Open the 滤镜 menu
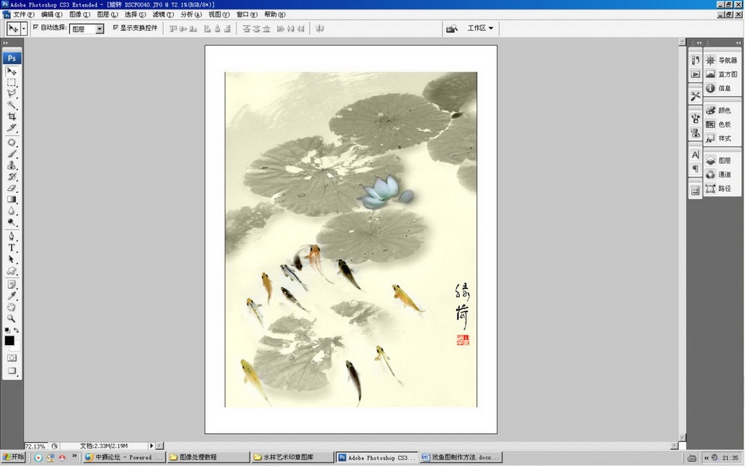Image resolution: width=745 pixels, height=466 pixels. pos(163,15)
